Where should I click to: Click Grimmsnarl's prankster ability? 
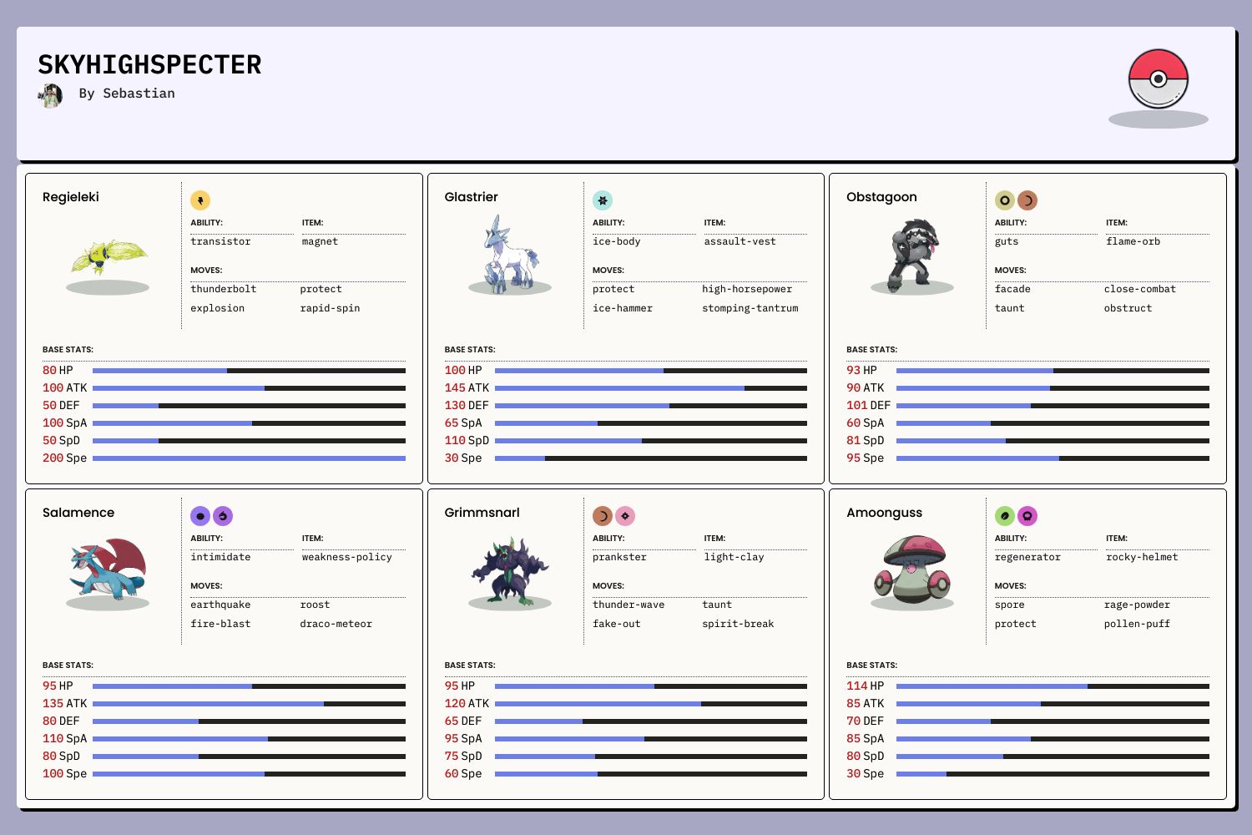tap(619, 557)
